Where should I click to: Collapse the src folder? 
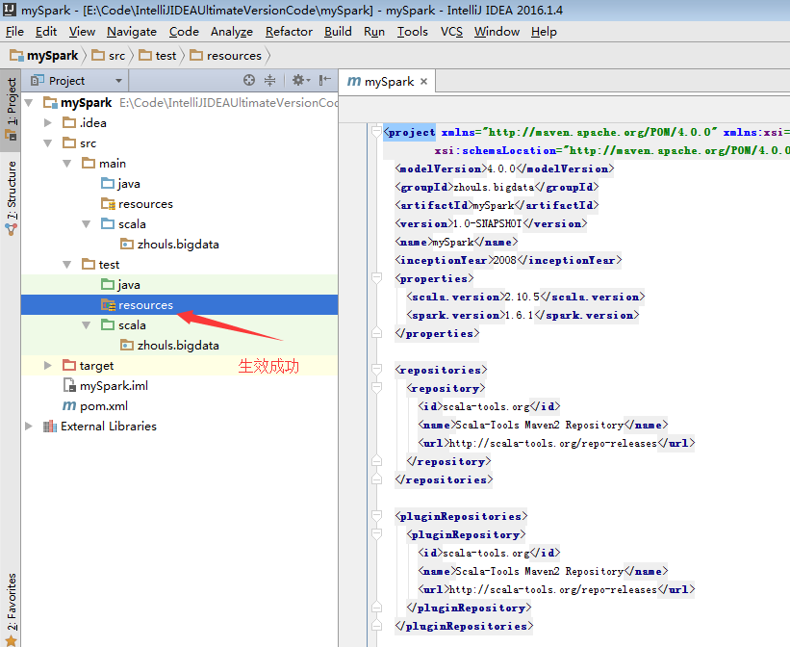coord(48,143)
